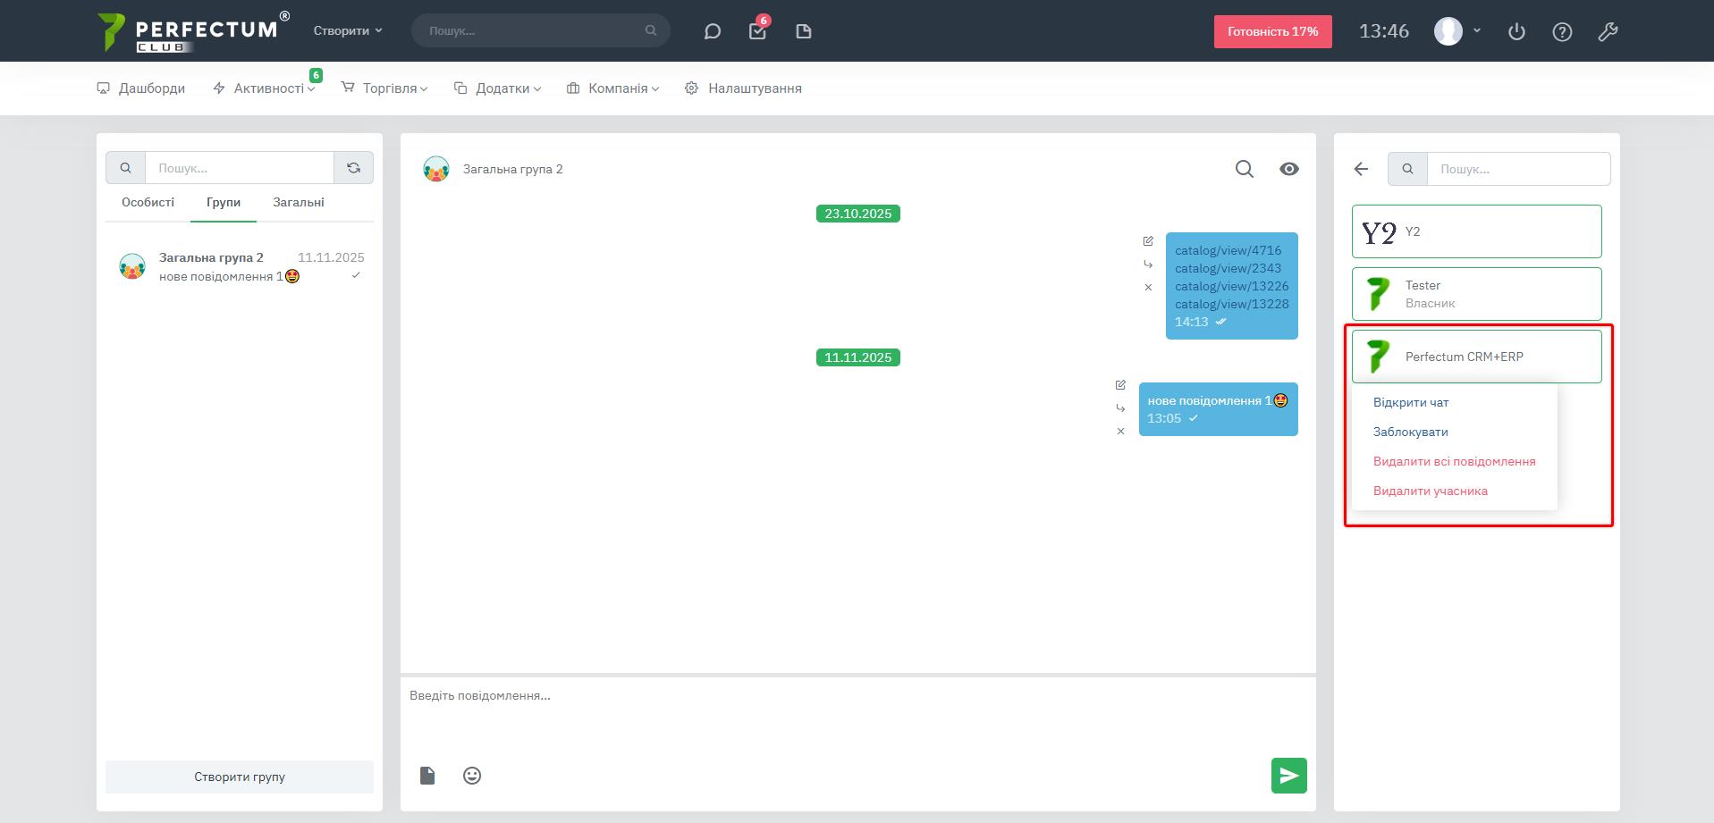Search within the Загальна група 2 conversation
The height and width of the screenshot is (823, 1714).
coord(1244,169)
